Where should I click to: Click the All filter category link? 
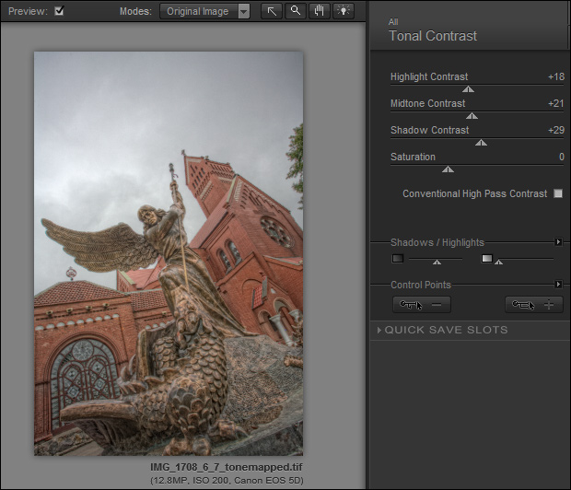pos(394,21)
